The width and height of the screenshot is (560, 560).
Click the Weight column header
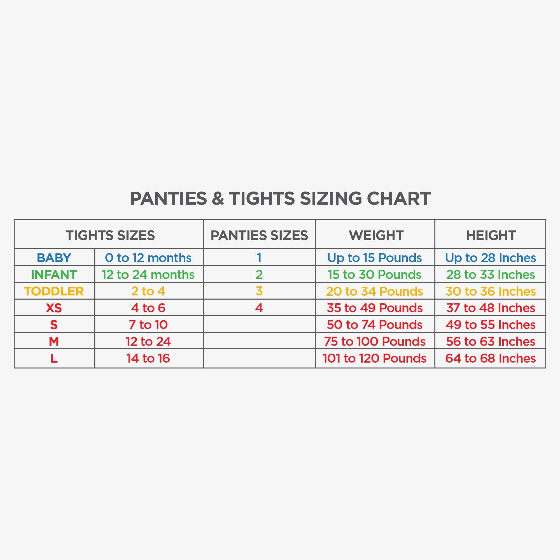click(376, 235)
